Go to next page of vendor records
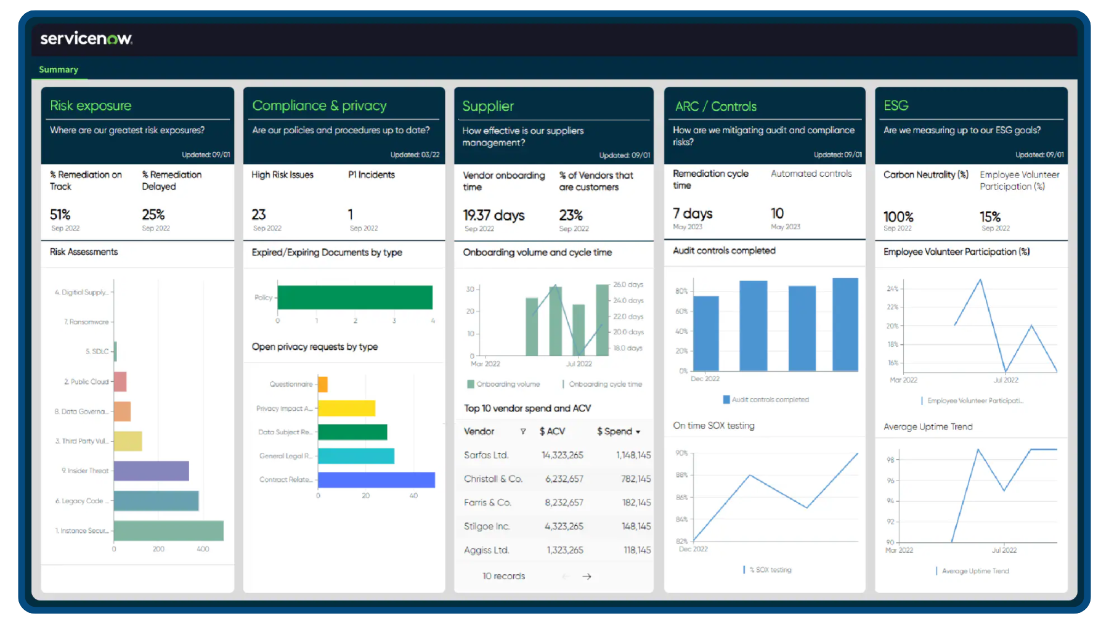Screen dimensions: 1109x624 pos(587,576)
